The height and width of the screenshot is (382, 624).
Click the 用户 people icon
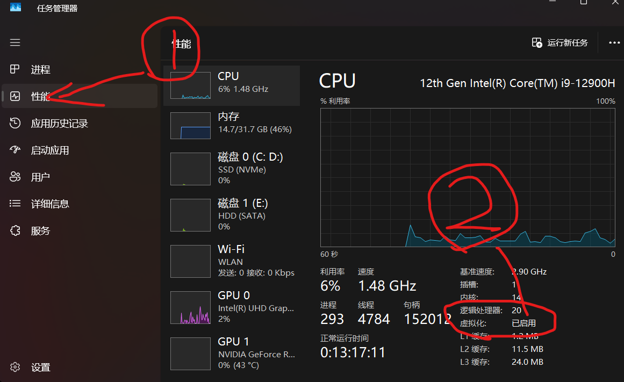pos(15,177)
